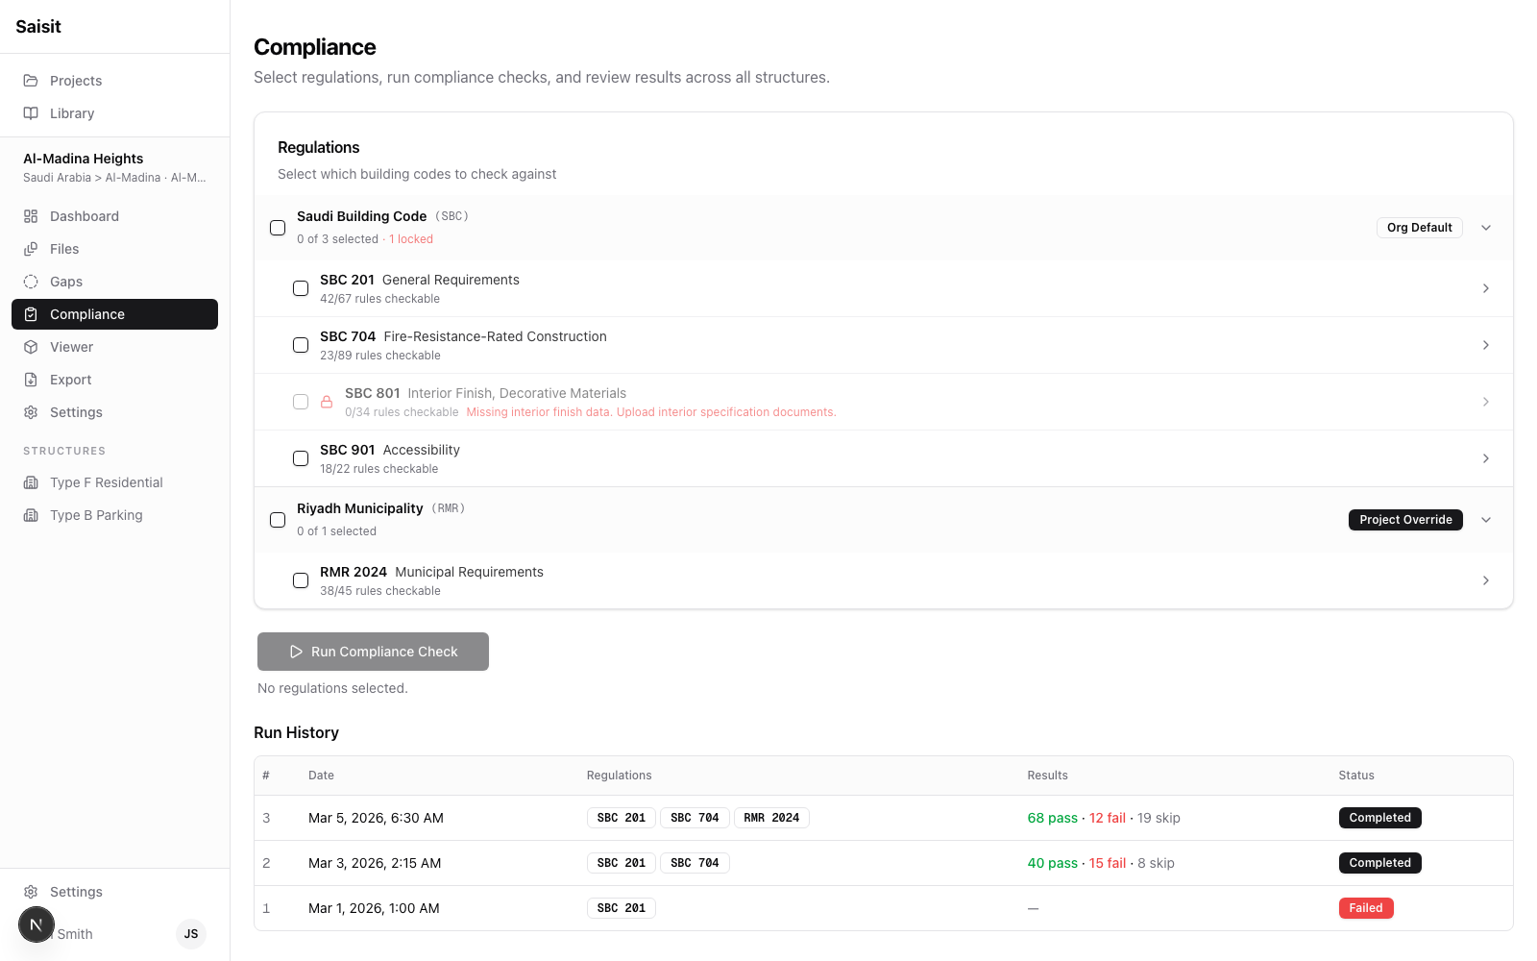Click the Compliance clipboard icon
Image resolution: width=1537 pixels, height=961 pixels.
31,314
